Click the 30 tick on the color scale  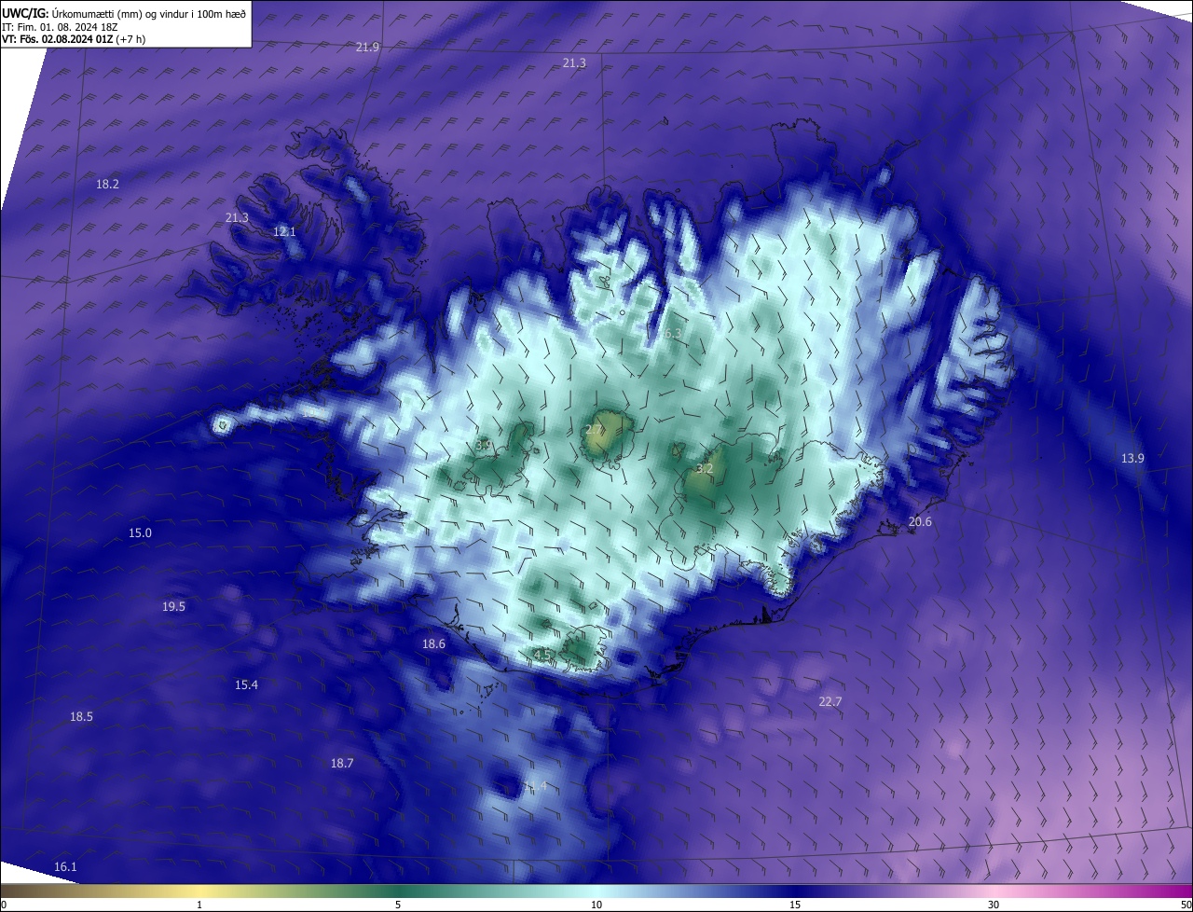point(994,905)
